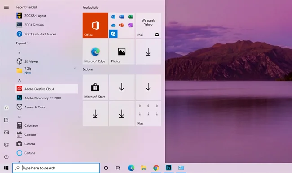Open Camera app
292x173 pixels.
[x=47, y=144]
